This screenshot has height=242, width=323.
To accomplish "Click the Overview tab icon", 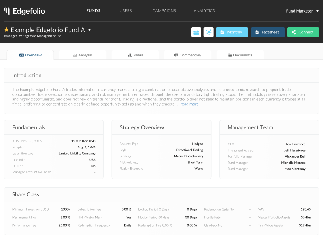I will [21, 55].
